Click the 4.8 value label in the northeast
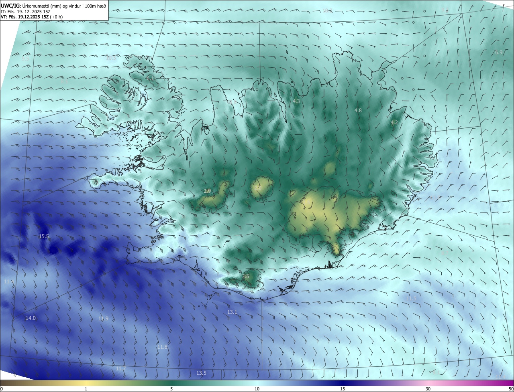The height and width of the screenshot is (392, 514). click(358, 110)
